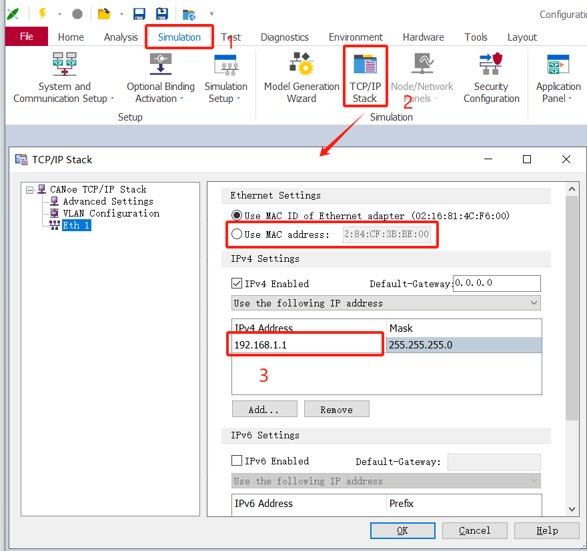
Task: Open the TCP/IP Stack tool
Action: tap(364, 75)
